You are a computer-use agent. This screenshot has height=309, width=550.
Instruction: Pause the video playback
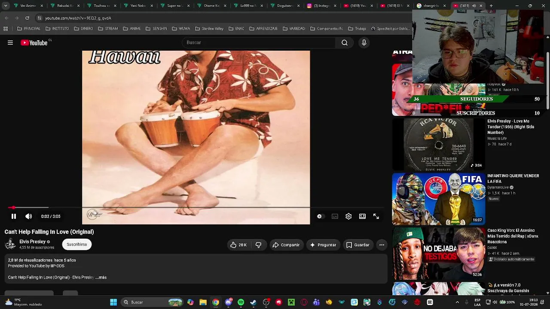coord(13,216)
